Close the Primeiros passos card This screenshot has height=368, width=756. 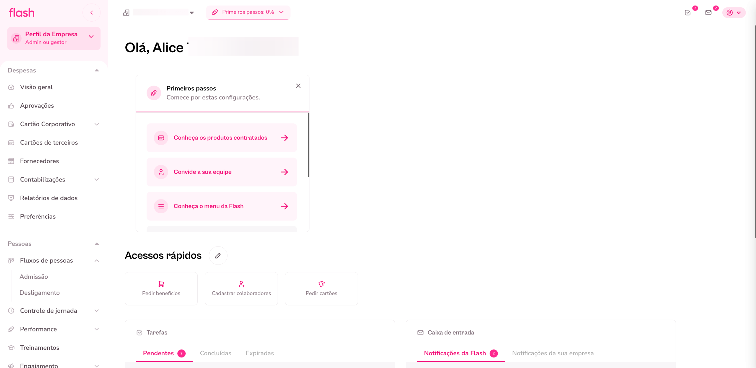[298, 86]
